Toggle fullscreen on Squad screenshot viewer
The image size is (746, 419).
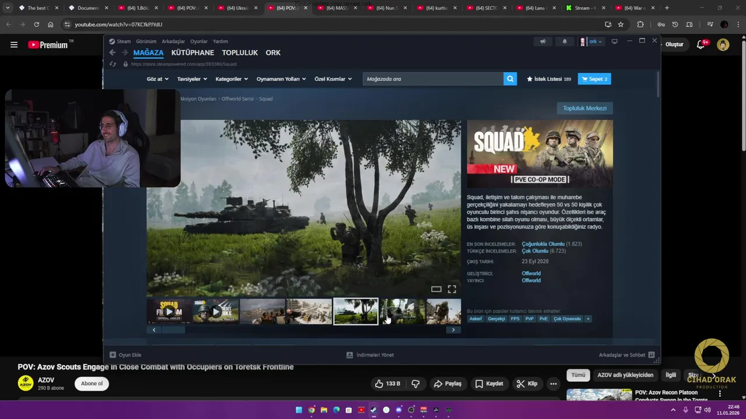point(452,289)
